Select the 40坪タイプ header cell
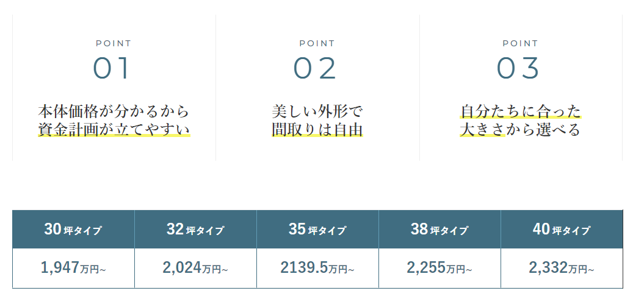Viewport: 633px width, 299px height. tap(562, 230)
